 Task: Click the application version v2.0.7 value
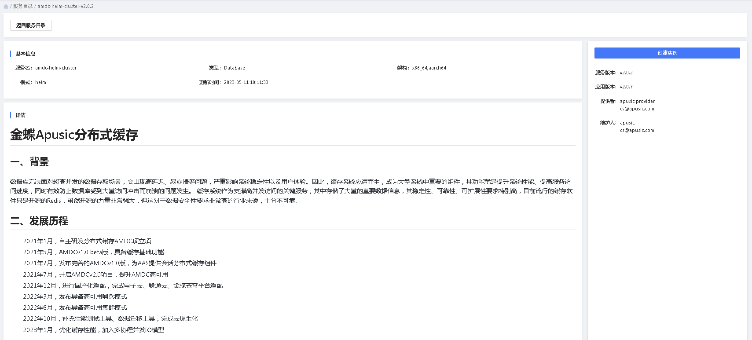point(626,87)
